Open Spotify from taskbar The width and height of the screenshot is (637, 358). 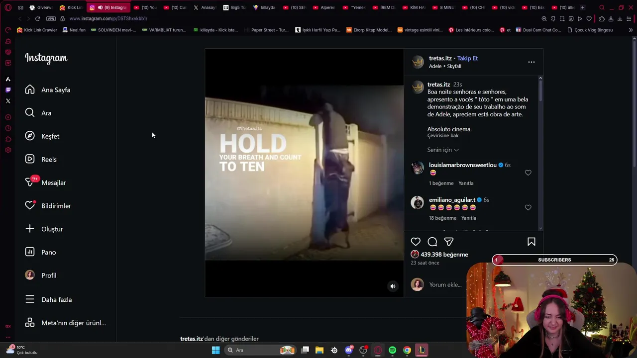tap(392, 350)
